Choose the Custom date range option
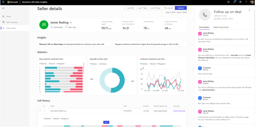Viewport: 256px width, 128px height. [181, 8]
